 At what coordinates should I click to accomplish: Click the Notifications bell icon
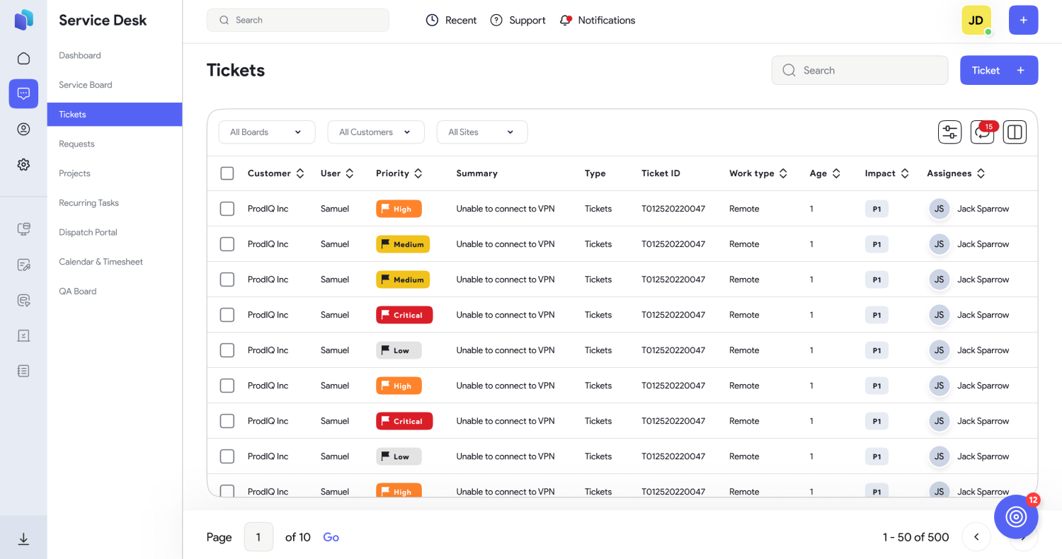(x=564, y=20)
